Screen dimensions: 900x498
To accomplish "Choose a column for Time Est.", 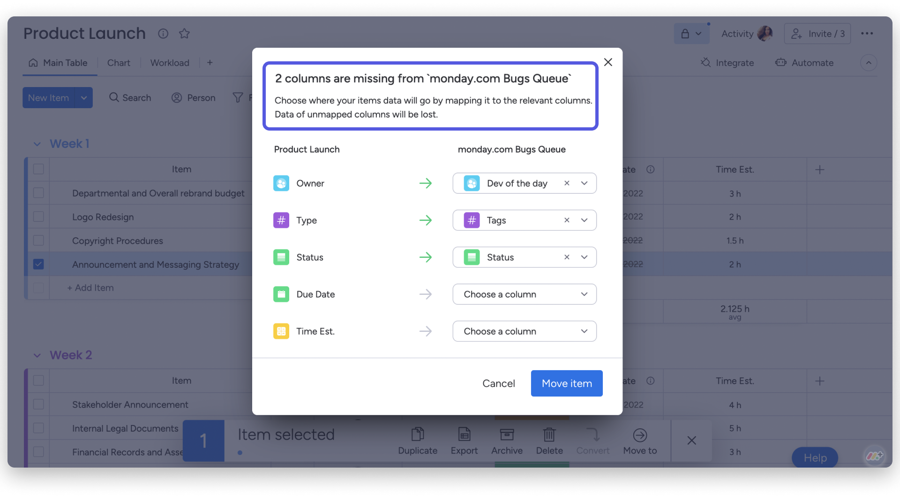I will [525, 331].
